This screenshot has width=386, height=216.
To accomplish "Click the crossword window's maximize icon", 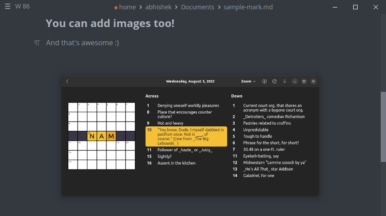I will (x=304, y=81).
